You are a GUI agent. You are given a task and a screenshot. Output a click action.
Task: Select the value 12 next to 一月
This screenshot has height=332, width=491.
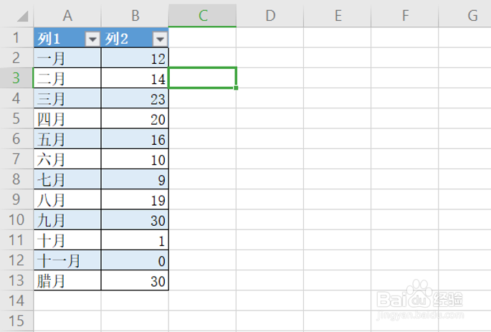click(135, 58)
